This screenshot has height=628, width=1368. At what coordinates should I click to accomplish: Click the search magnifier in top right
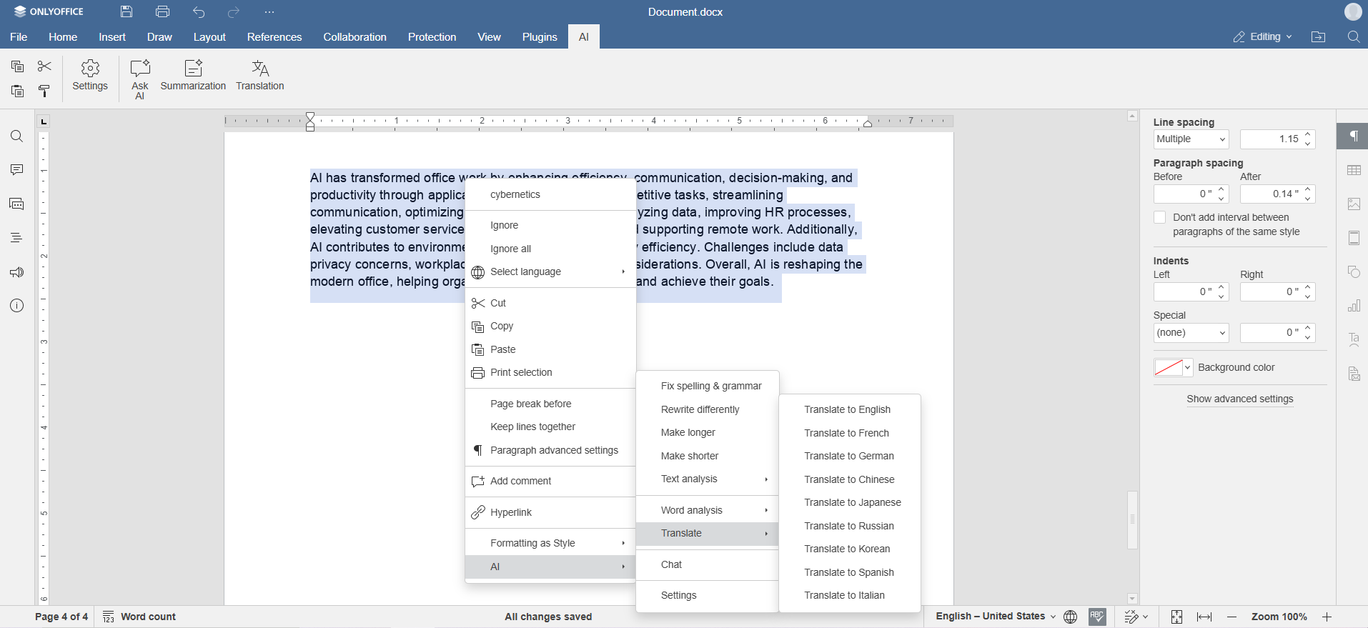pos(1353,36)
